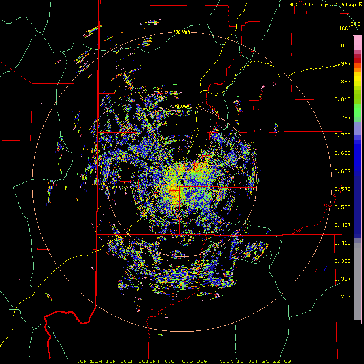Pick the gray segment of the color bar

[357, 281]
